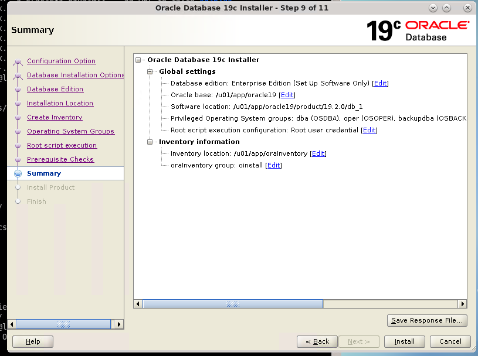Click the Create Inventory step marker
The height and width of the screenshot is (356, 478).
pyautogui.click(x=18, y=118)
